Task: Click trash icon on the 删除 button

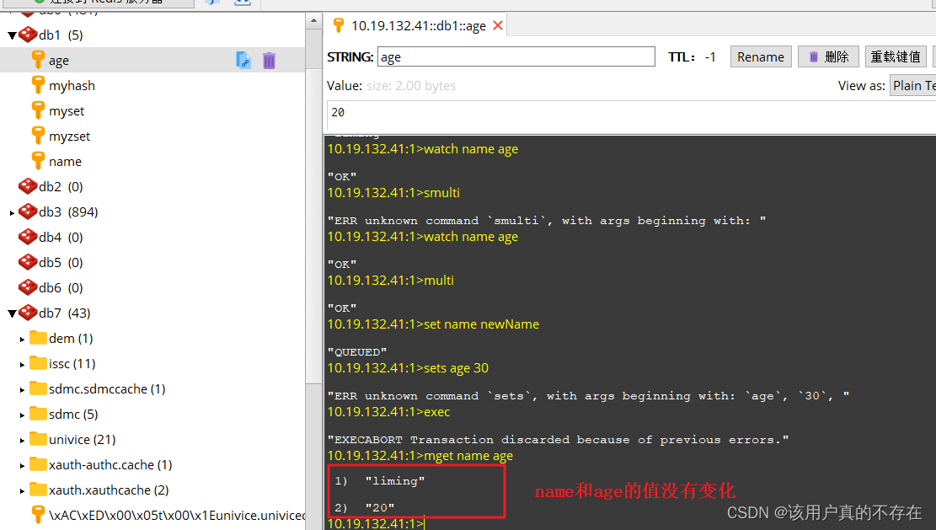Action: [813, 56]
